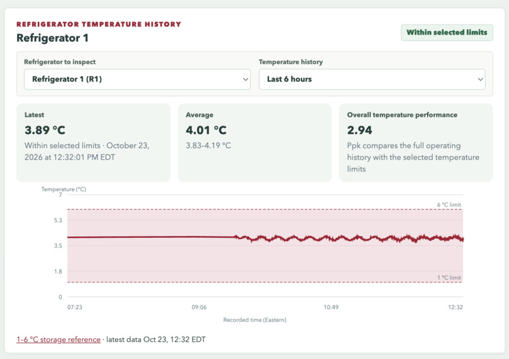This screenshot has height=359, width=509.
Task: Click the Refrigerator to inspect label
Action: (x=60, y=62)
